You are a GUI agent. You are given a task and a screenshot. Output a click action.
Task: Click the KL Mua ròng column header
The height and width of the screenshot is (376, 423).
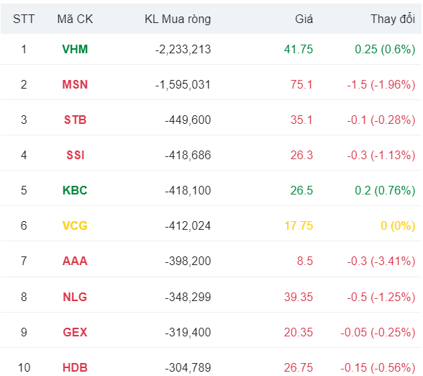coord(178,19)
